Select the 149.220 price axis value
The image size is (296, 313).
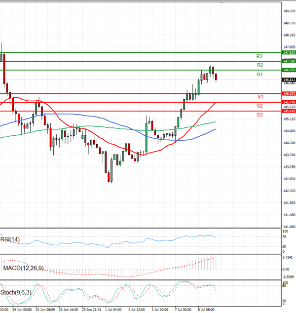[x=289, y=11]
